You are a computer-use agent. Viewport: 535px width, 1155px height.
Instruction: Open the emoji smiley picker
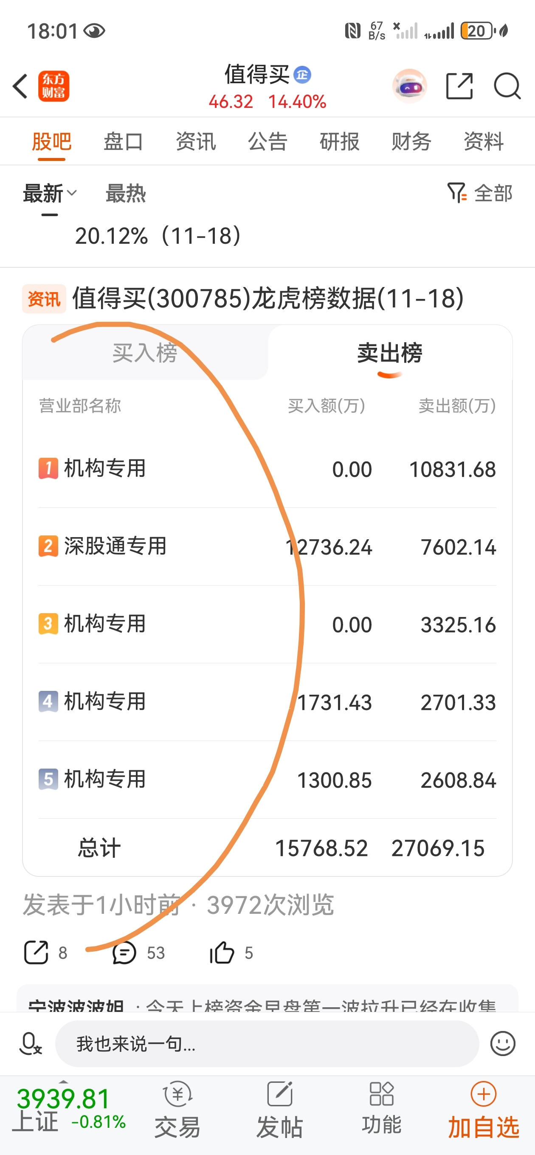(x=503, y=1044)
